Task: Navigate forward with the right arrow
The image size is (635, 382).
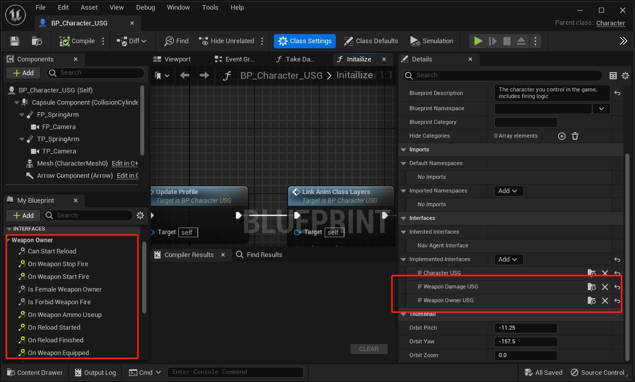Action: (204, 75)
